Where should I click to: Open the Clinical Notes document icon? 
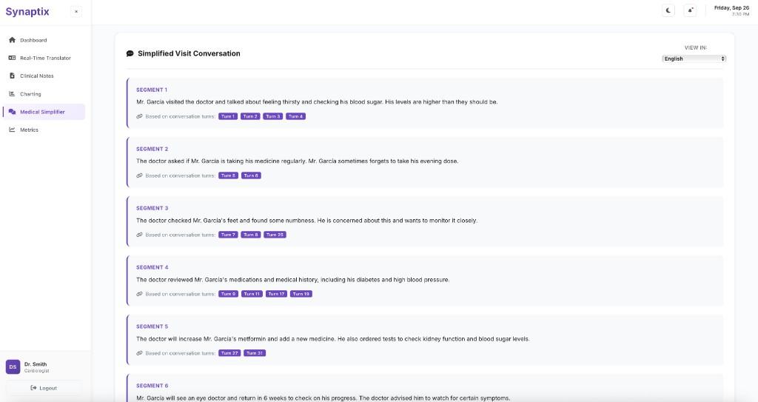pyautogui.click(x=12, y=76)
